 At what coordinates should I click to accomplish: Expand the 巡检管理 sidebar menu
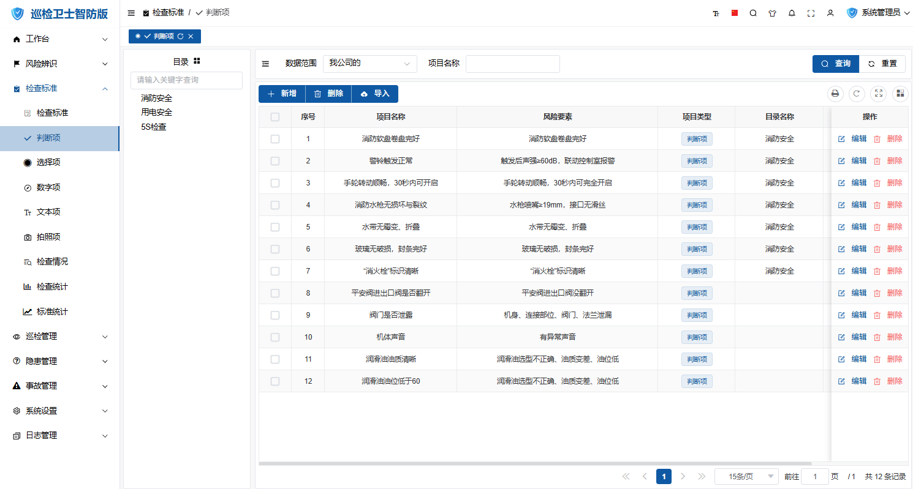tap(59, 337)
